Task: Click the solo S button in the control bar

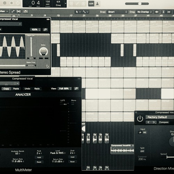Action: coord(84,4)
